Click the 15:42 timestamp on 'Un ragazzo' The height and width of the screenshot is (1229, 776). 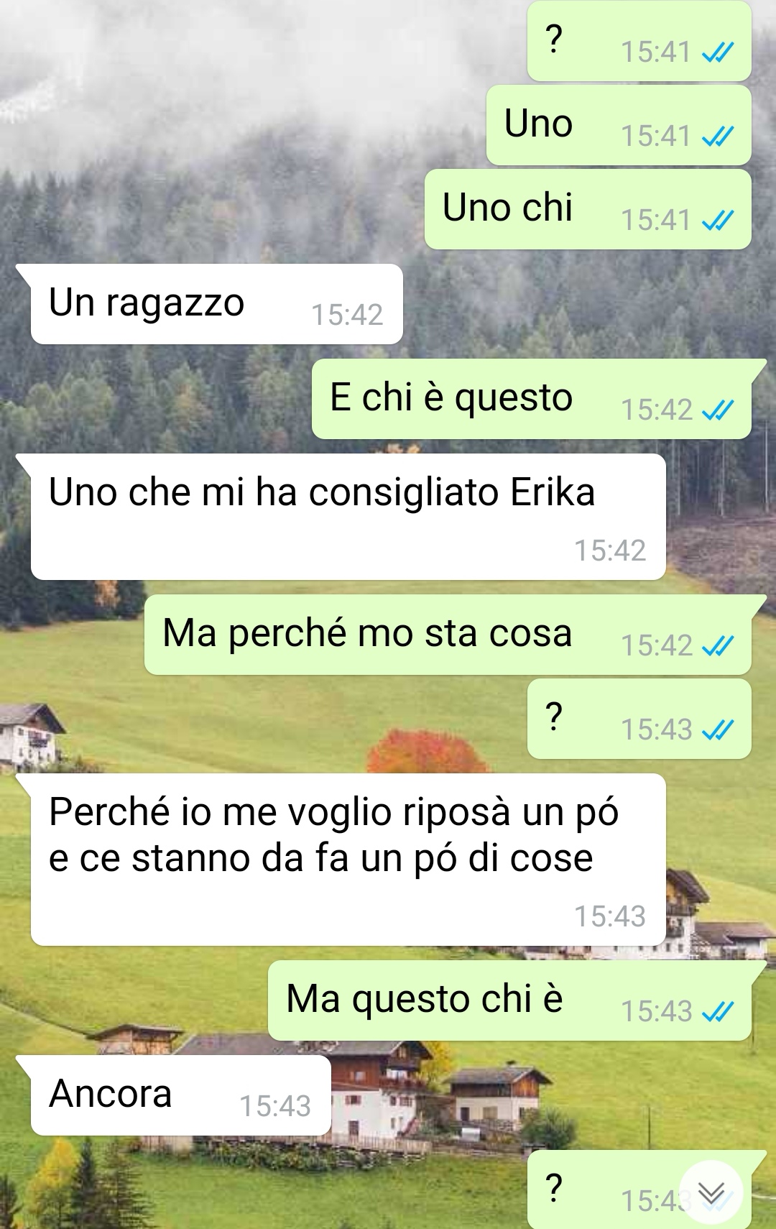347,315
